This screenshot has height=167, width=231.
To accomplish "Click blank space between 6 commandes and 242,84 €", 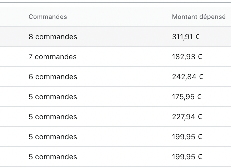I will pos(125,77).
